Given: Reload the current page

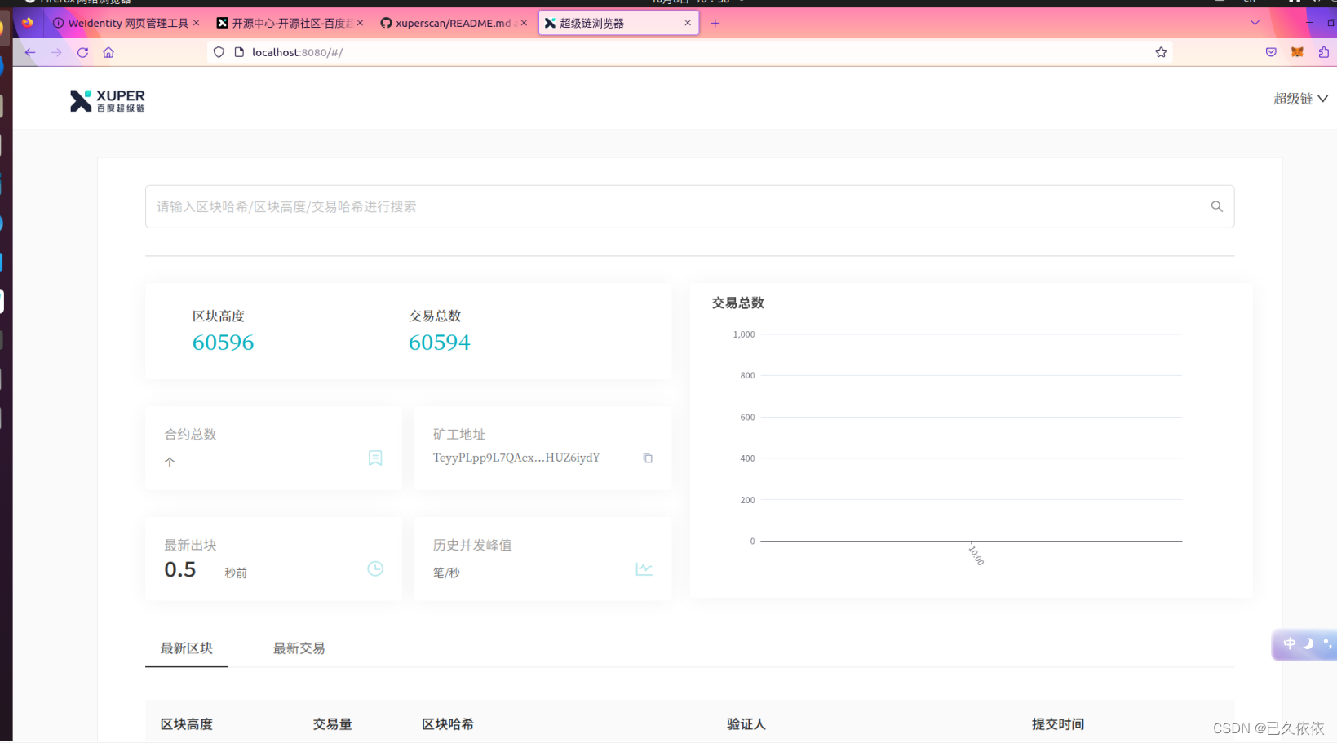Looking at the screenshot, I should (82, 52).
